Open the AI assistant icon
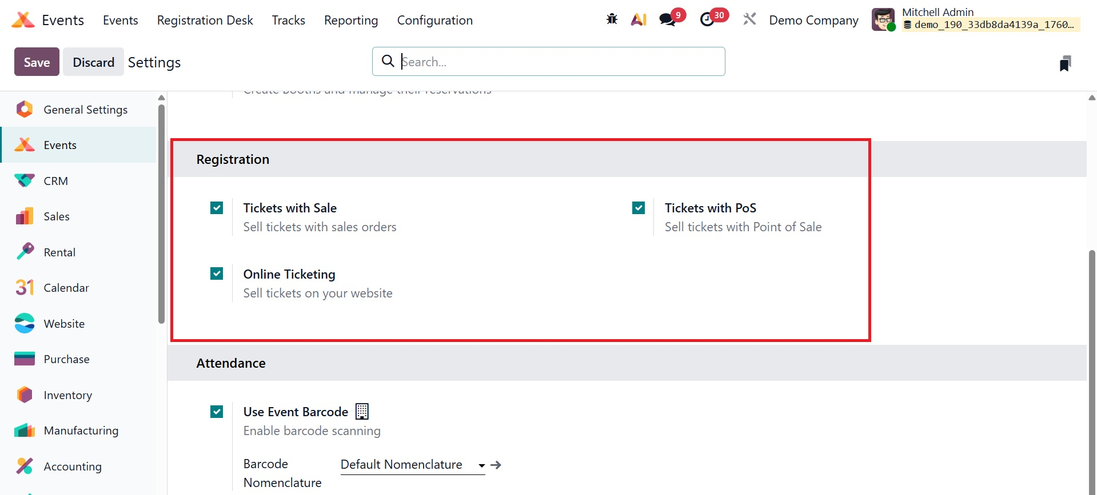 coord(639,19)
